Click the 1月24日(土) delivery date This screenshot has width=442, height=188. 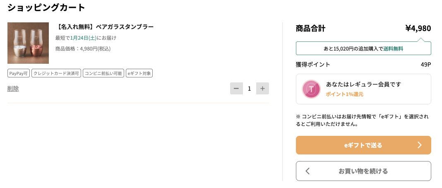(x=83, y=38)
